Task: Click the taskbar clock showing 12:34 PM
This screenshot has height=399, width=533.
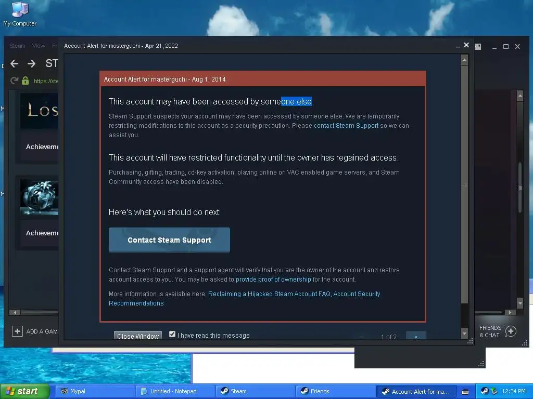Action: (x=514, y=392)
